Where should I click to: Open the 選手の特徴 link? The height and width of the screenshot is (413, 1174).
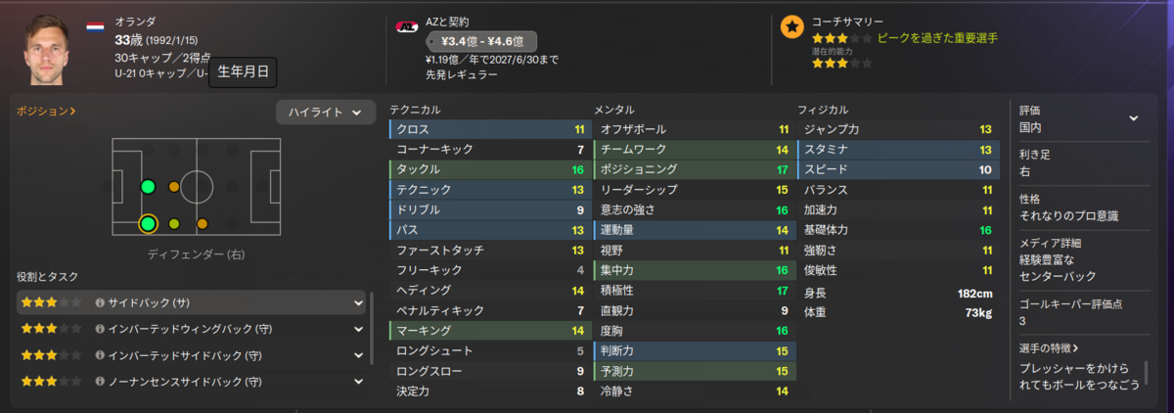click(x=1049, y=347)
